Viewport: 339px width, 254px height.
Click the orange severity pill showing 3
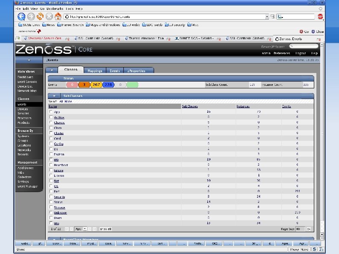pyautogui.click(x=84, y=85)
